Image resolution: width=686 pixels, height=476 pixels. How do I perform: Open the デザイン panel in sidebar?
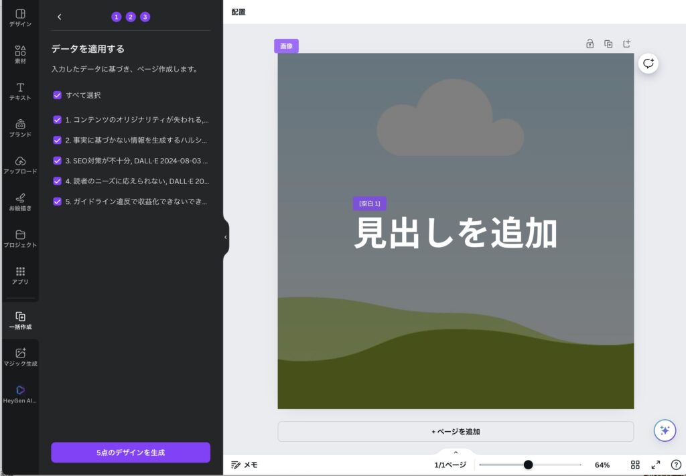pyautogui.click(x=20, y=18)
